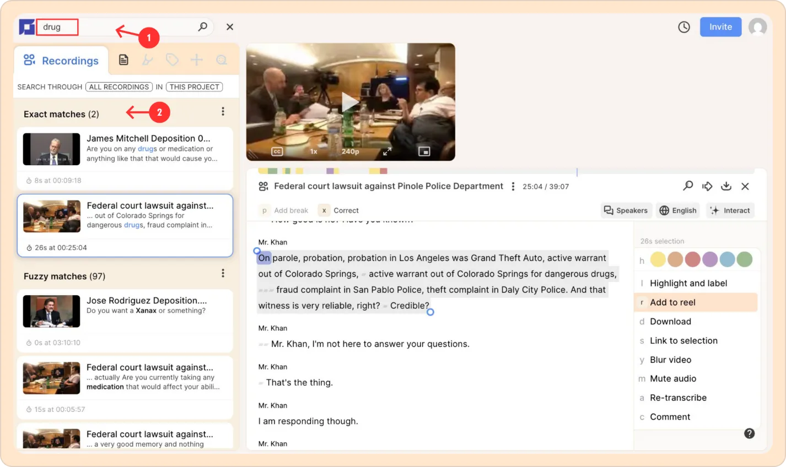The height and width of the screenshot is (467, 786).
Task: Select the Federal court result at 00:25:04
Action: (125, 225)
